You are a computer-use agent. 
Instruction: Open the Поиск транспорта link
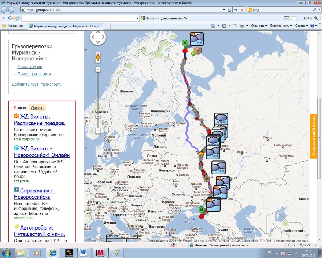[34, 74]
